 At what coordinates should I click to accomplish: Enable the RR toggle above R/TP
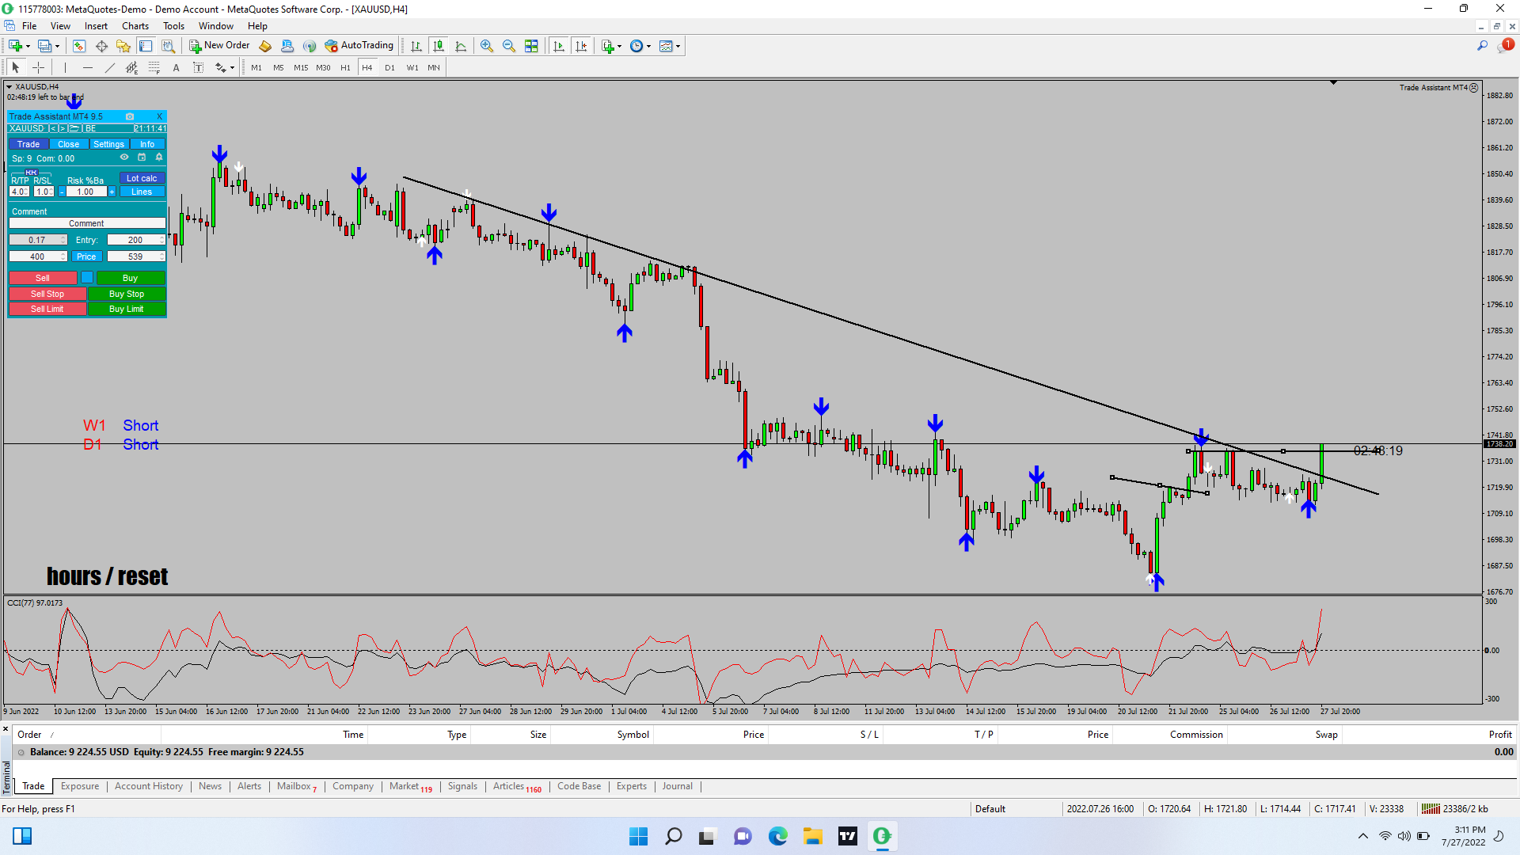point(31,173)
